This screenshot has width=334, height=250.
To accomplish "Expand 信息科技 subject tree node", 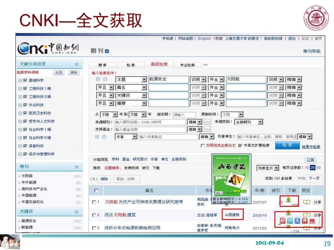I will coord(20,146).
